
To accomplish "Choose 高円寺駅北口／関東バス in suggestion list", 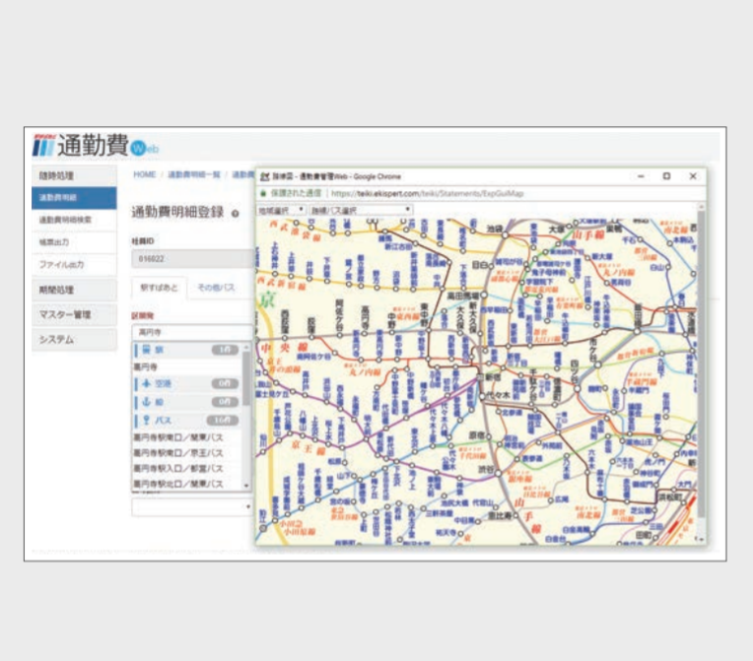I will coord(187,484).
